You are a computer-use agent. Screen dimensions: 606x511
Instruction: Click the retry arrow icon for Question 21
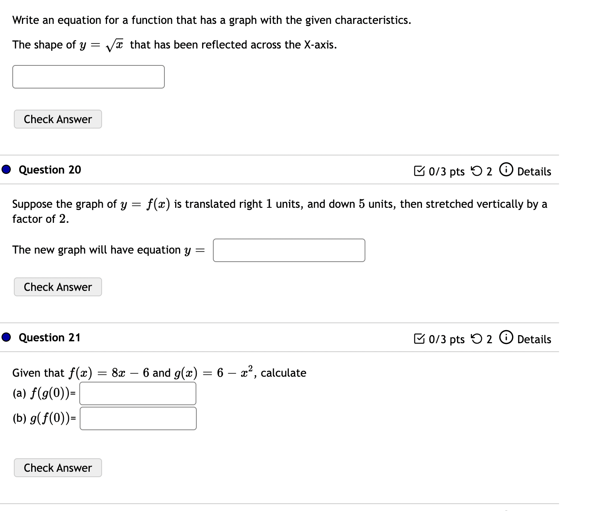(x=477, y=339)
